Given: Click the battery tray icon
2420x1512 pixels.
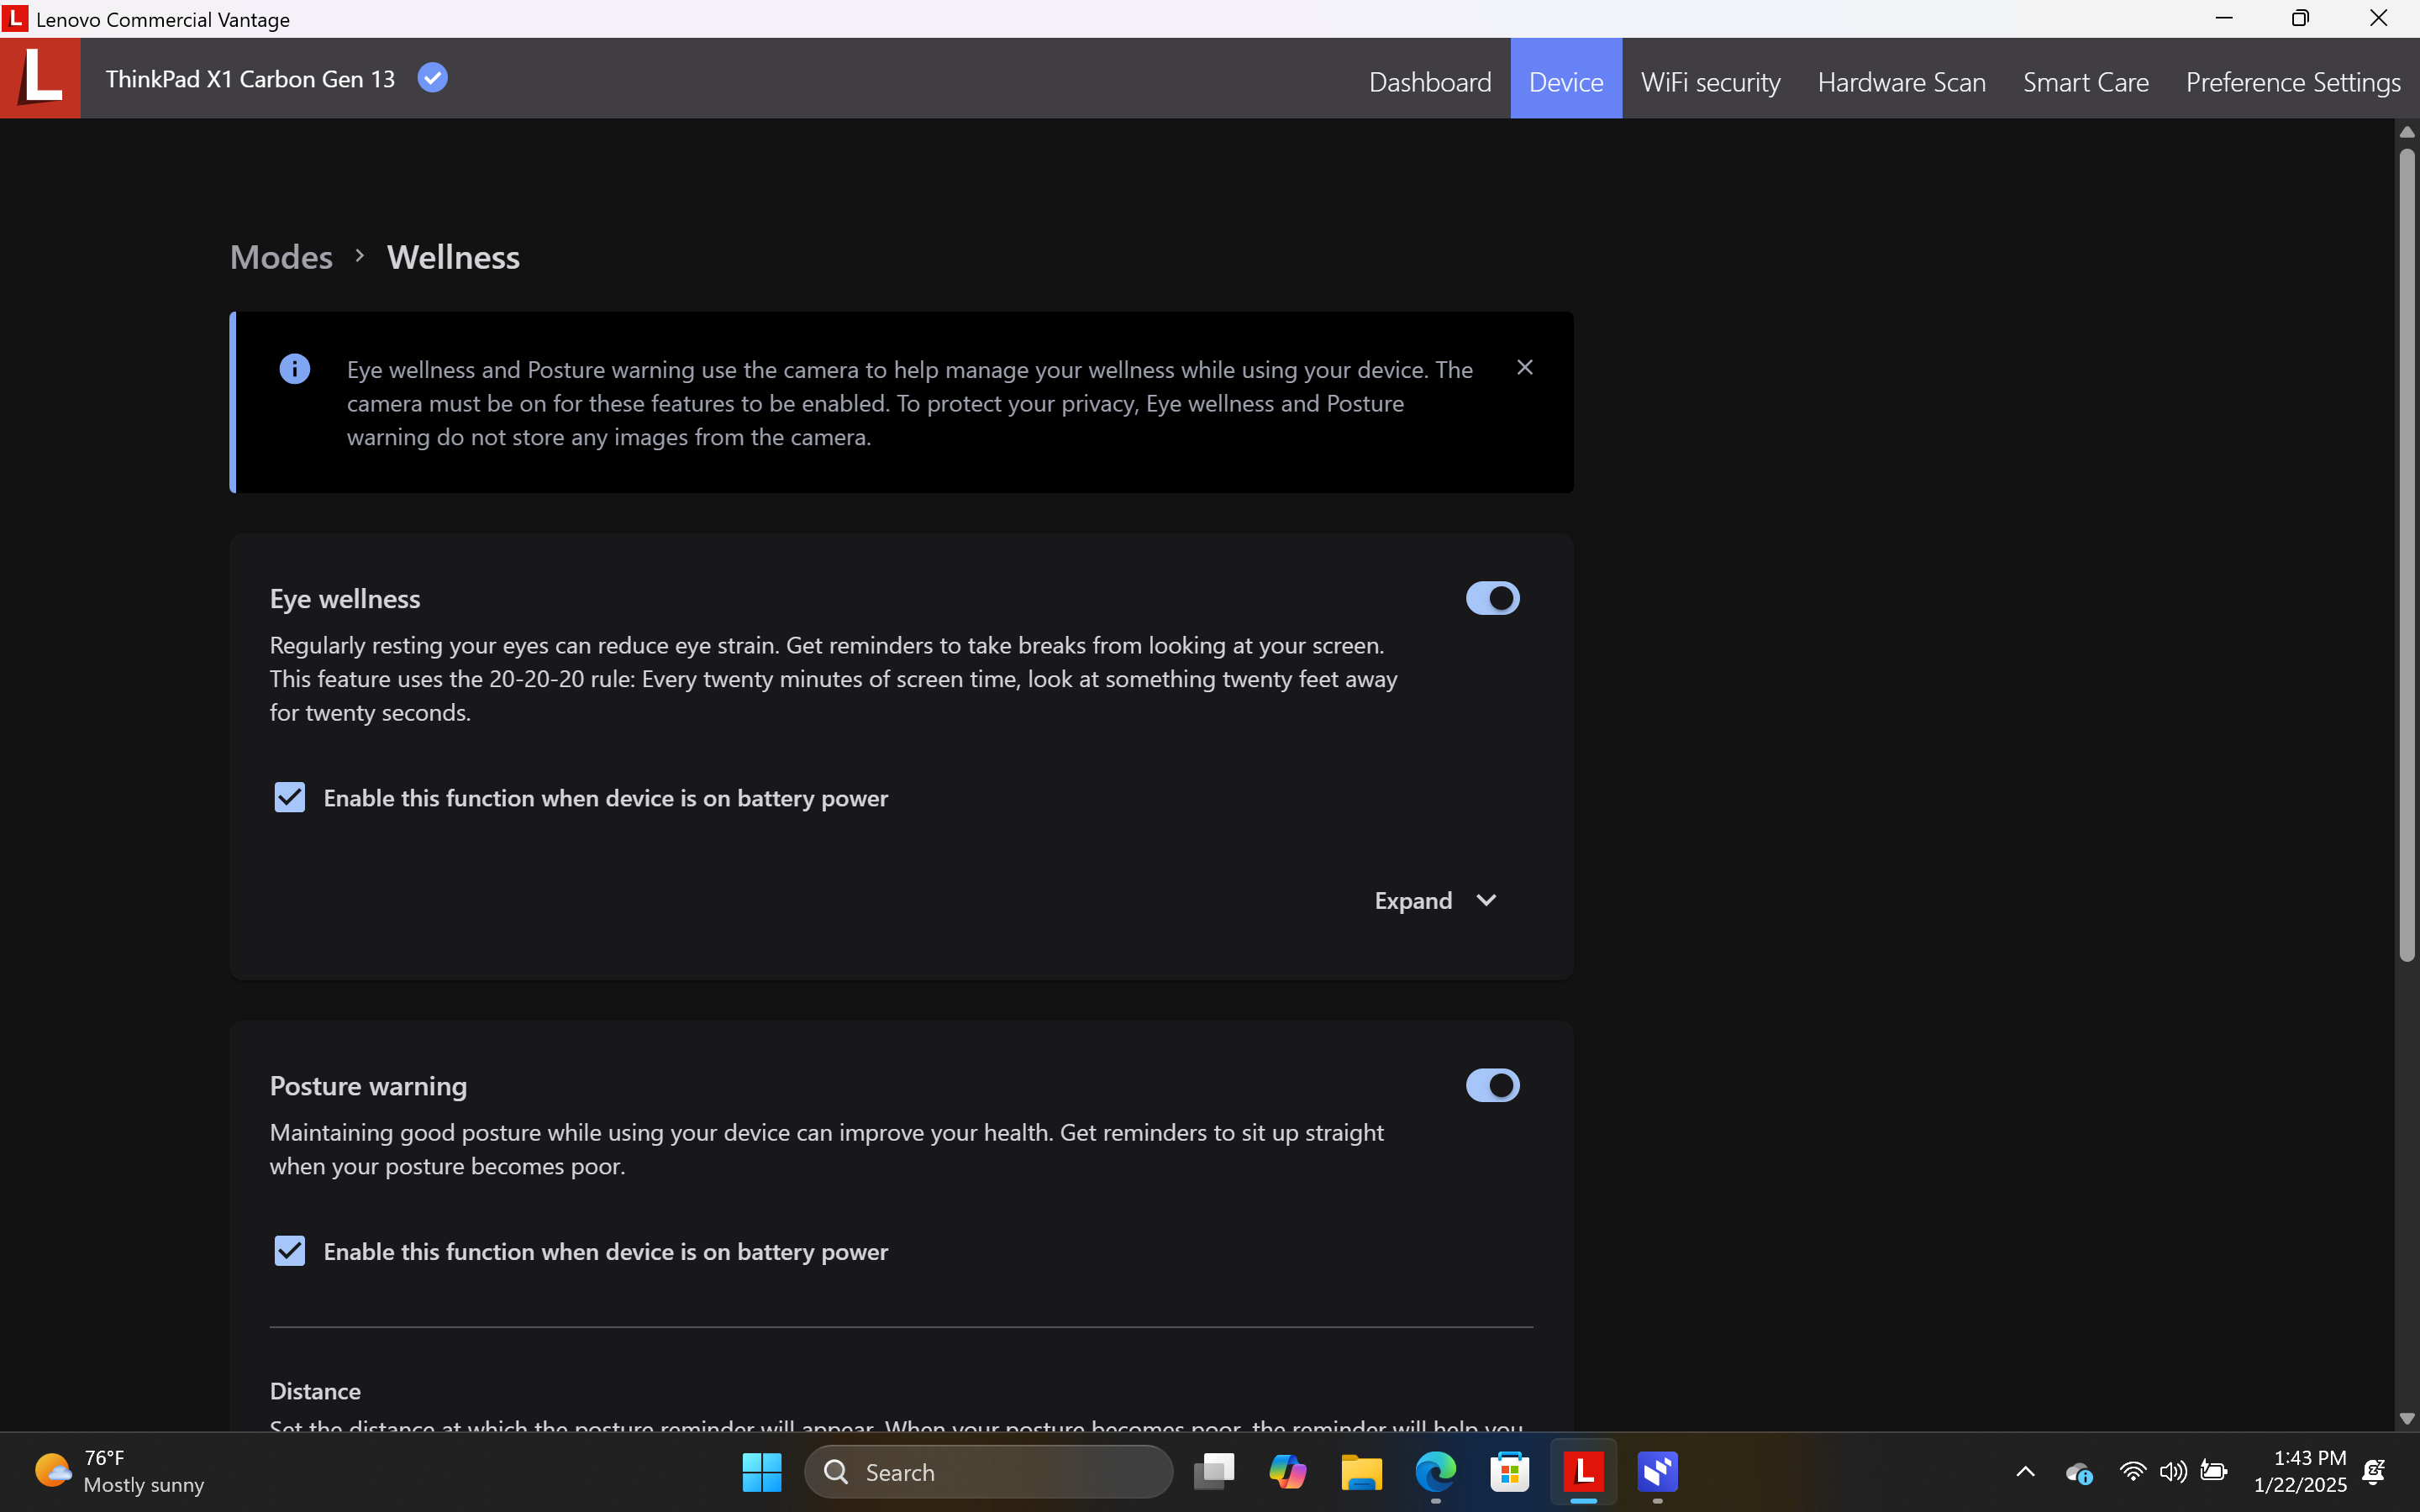Looking at the screenshot, I should tap(2214, 1472).
